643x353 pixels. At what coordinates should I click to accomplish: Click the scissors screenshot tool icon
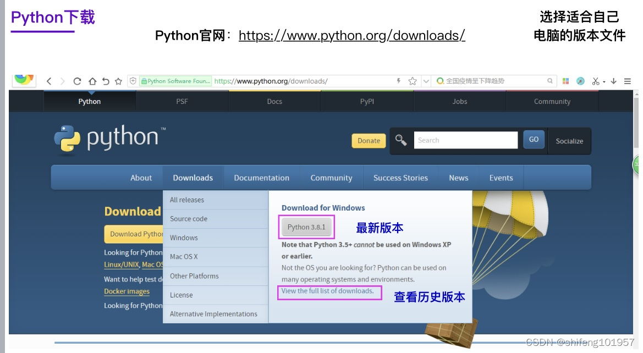pos(596,81)
